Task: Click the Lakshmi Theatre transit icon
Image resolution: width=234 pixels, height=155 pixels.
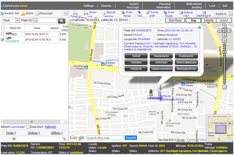Action: (x=183, y=84)
